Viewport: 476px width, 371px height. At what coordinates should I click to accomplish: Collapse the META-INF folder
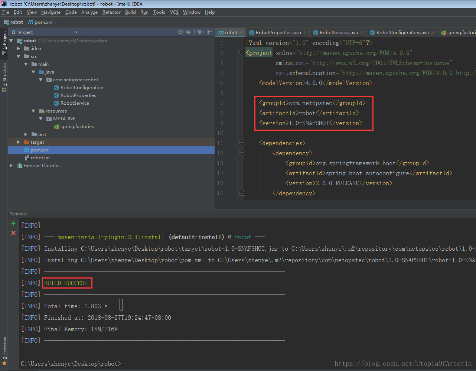(41, 119)
